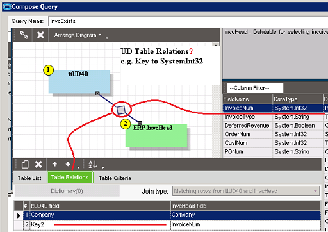Viewport: 328px width, 232px height.
Task: Select the Company cell under ttUD40 field
Action: click(100, 215)
